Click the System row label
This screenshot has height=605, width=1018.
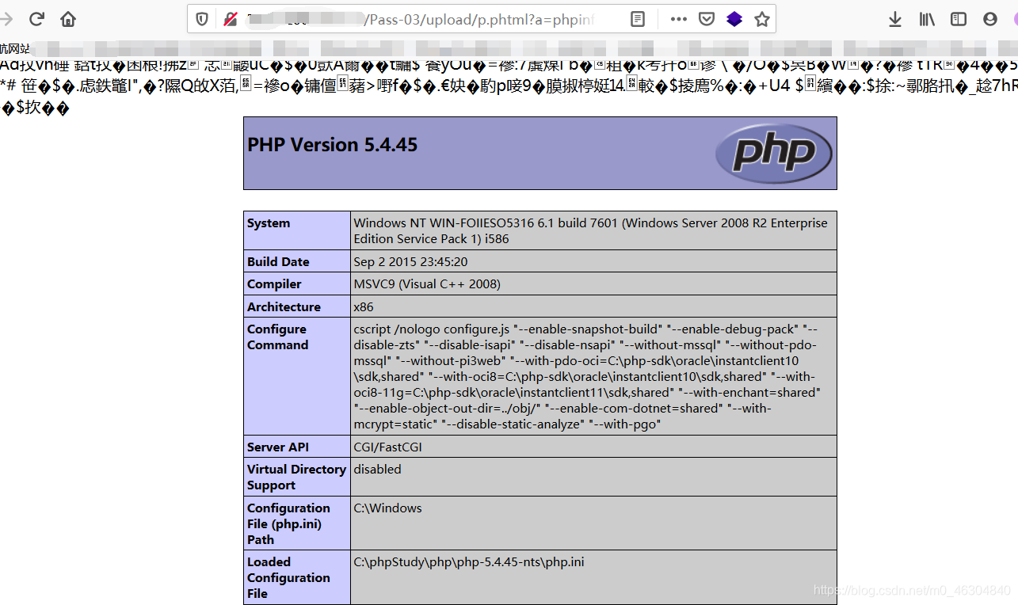pyautogui.click(x=269, y=223)
